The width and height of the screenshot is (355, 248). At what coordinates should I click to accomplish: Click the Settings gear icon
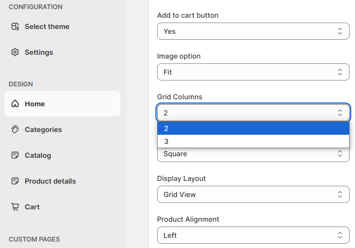point(15,53)
